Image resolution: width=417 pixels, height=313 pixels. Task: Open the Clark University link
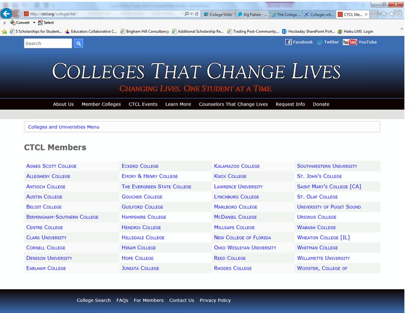[x=46, y=237]
